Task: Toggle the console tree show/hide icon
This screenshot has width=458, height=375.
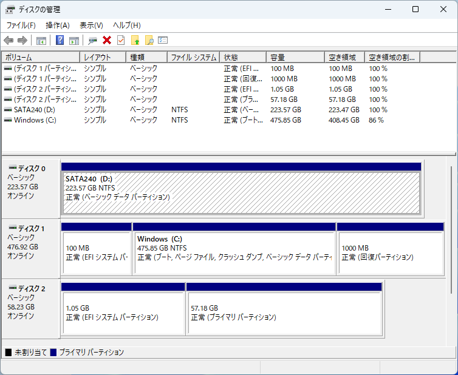Action: (41, 41)
